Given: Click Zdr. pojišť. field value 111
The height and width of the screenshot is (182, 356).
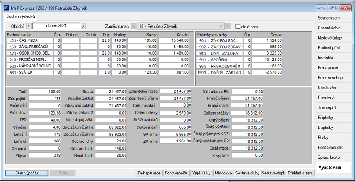Looking at the screenshot, I should [45, 99].
